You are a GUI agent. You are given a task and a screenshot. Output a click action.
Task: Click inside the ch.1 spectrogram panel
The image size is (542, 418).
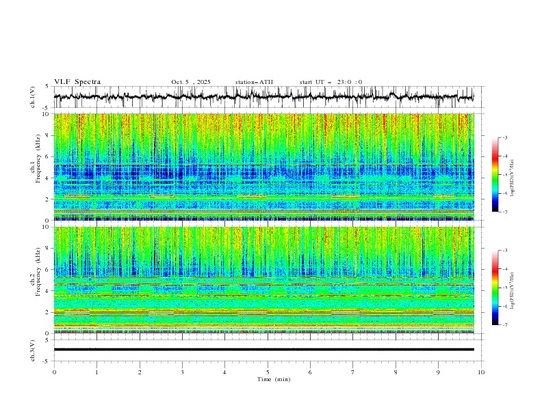pos(263,167)
